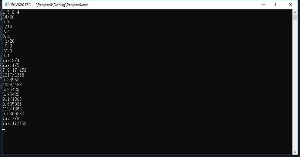Screen dimensions: 300x157
Task: Click the vertical scrollbar thumb
Action: coord(295,17)
